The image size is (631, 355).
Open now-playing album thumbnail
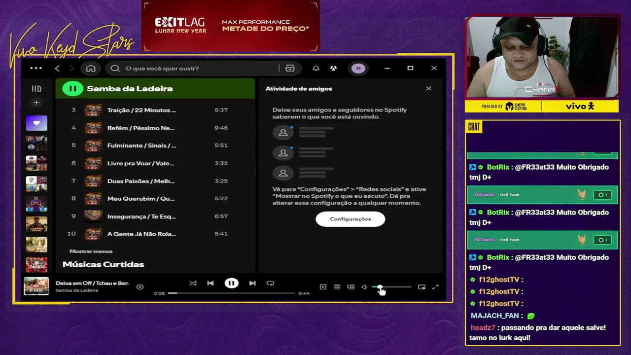36,286
